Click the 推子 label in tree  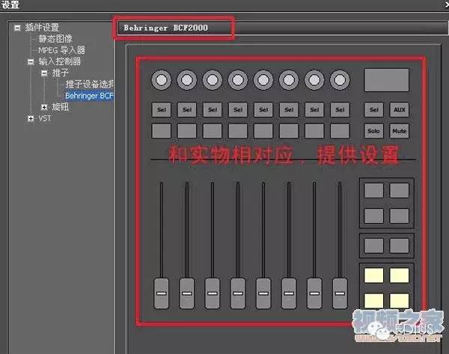pyautogui.click(x=60, y=73)
